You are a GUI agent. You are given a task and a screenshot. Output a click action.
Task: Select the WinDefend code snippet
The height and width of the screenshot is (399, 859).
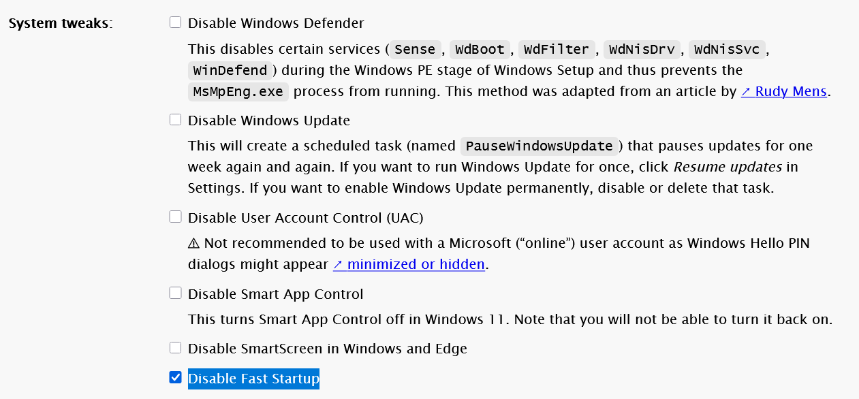pos(230,70)
